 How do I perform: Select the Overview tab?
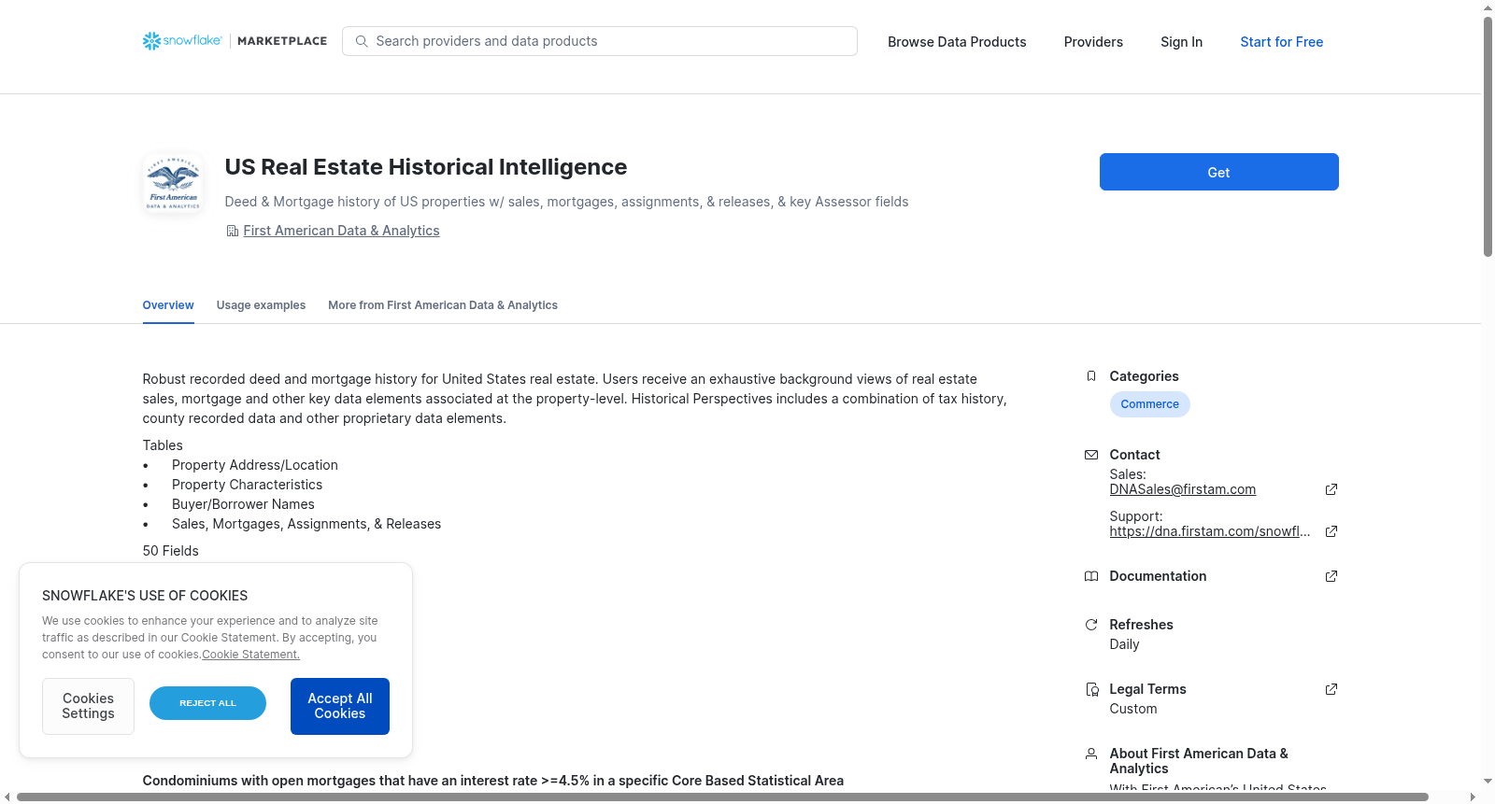pyautogui.click(x=168, y=305)
